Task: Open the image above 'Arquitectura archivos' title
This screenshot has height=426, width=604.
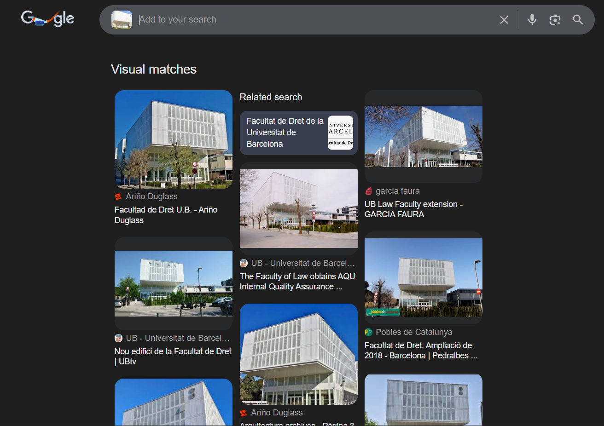Action: (x=299, y=354)
